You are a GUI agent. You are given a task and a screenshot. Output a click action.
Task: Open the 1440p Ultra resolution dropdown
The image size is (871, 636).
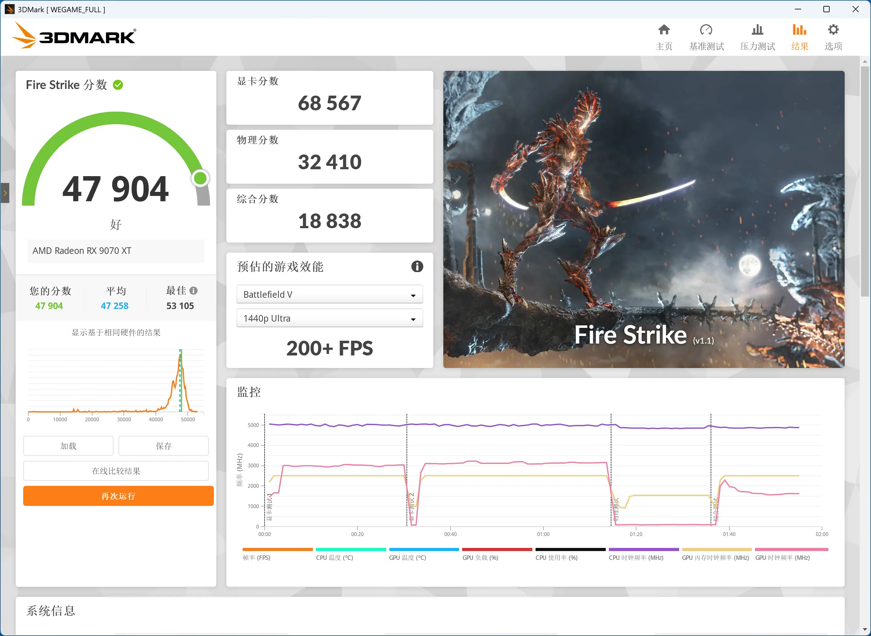point(329,318)
